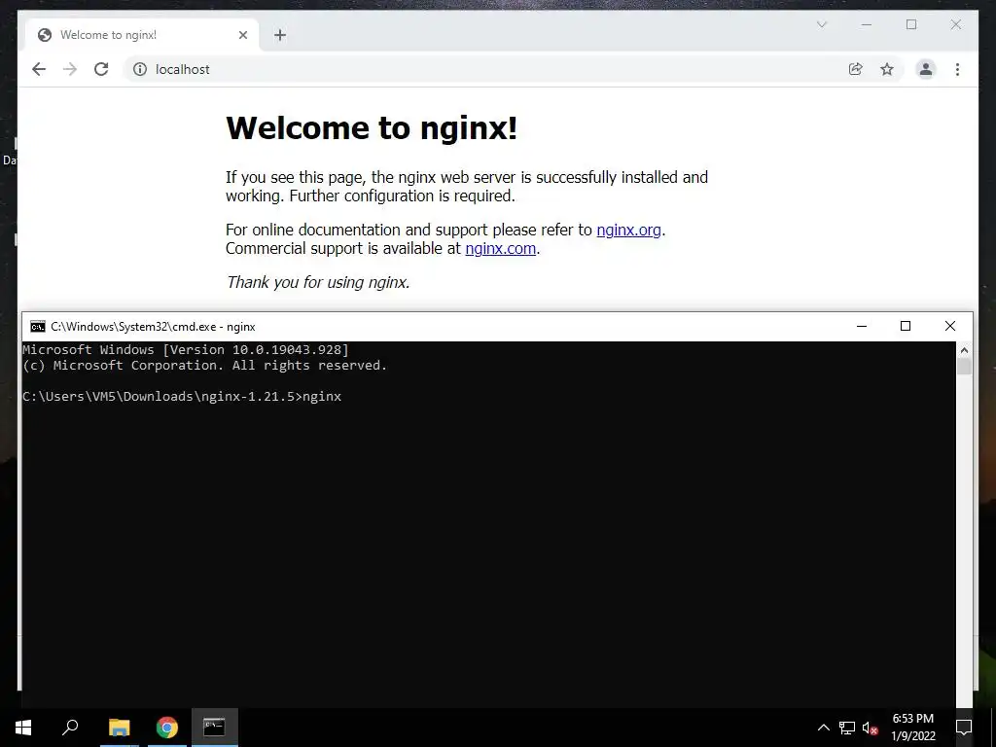Click 'Thank you for using nginx.' text

(x=318, y=282)
